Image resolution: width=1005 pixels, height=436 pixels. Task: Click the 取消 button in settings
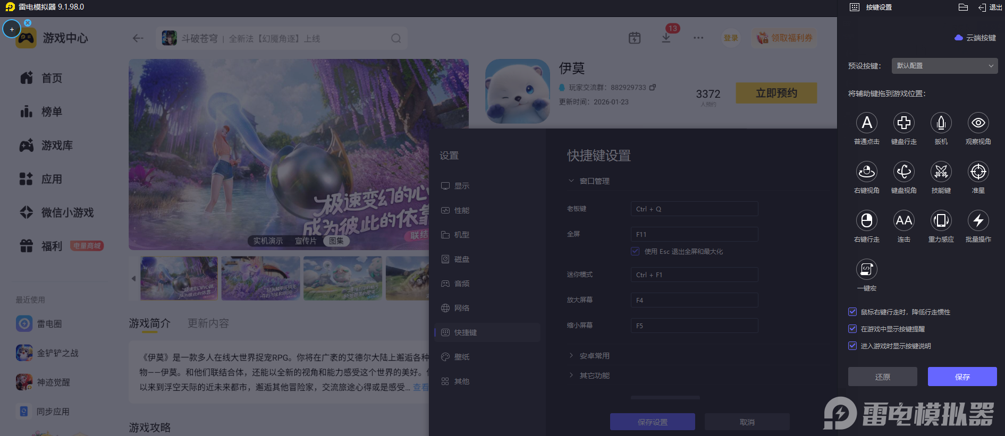coord(747,422)
